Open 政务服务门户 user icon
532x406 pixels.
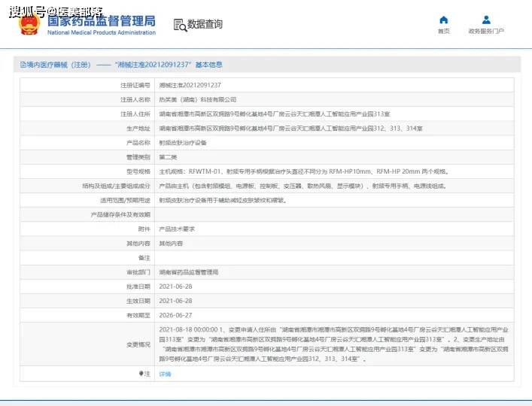486,20
